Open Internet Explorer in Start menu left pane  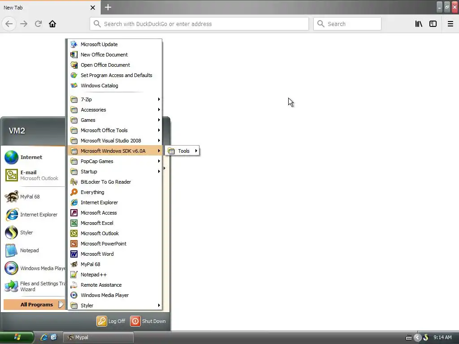point(34,215)
